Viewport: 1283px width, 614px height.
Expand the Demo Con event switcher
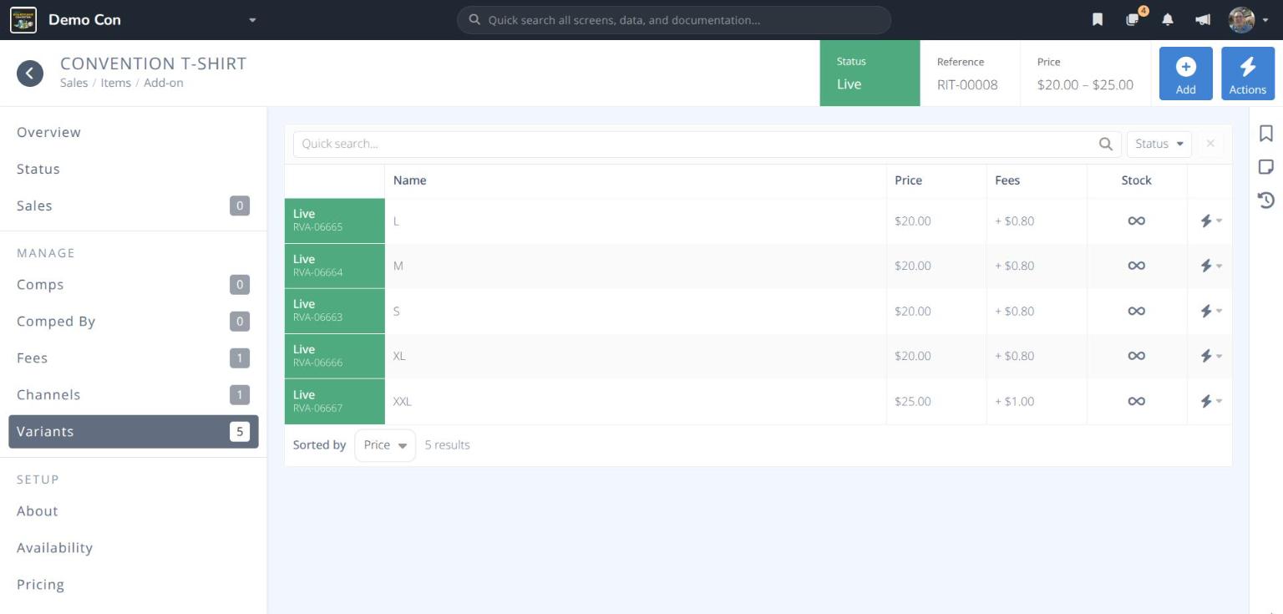252,20
